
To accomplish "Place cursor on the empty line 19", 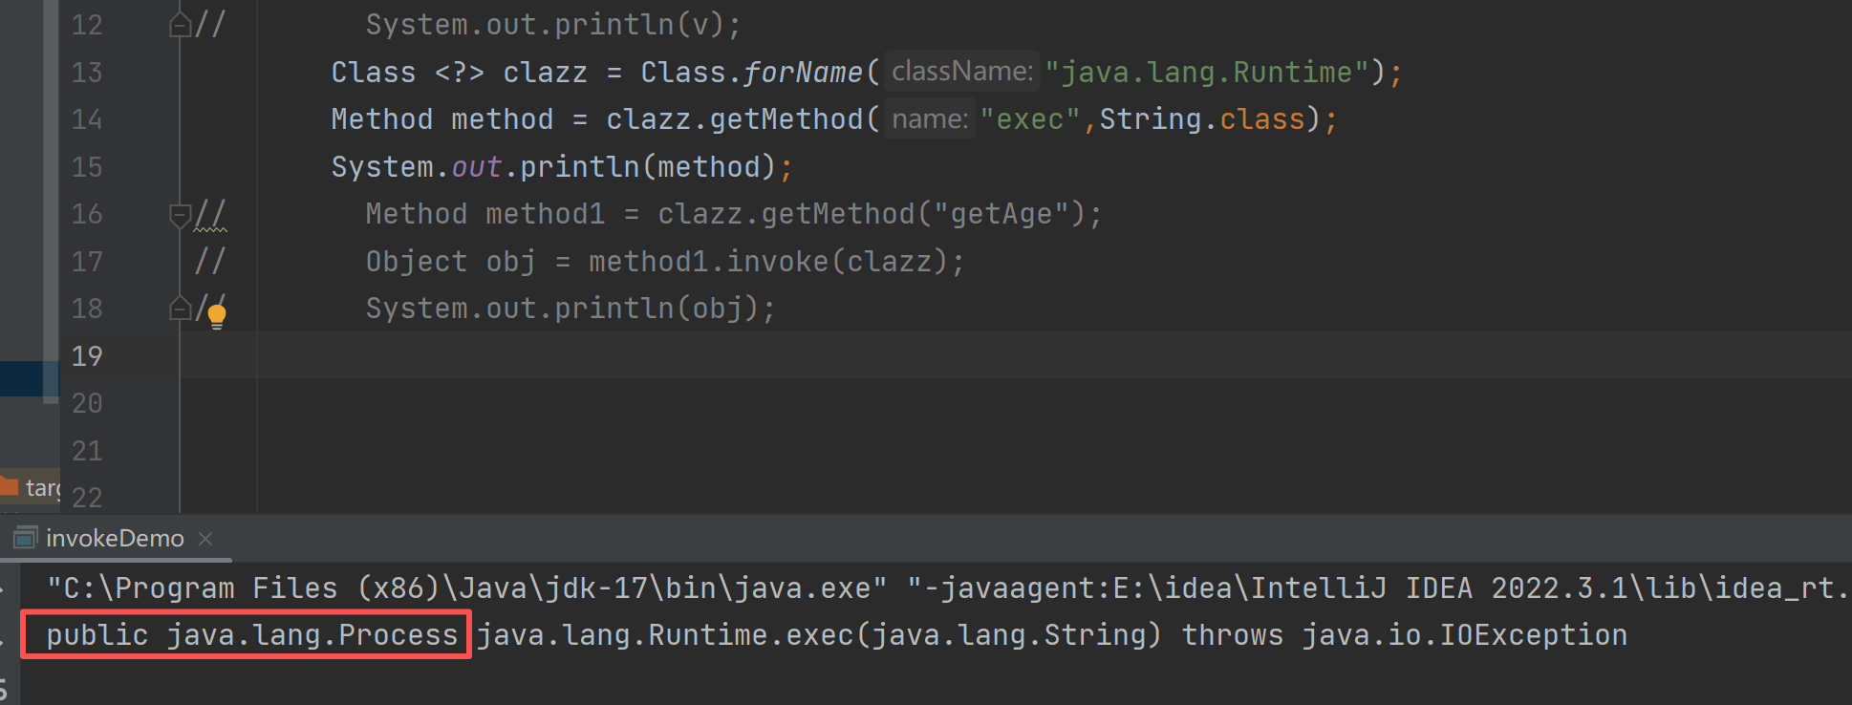I will pos(764,355).
